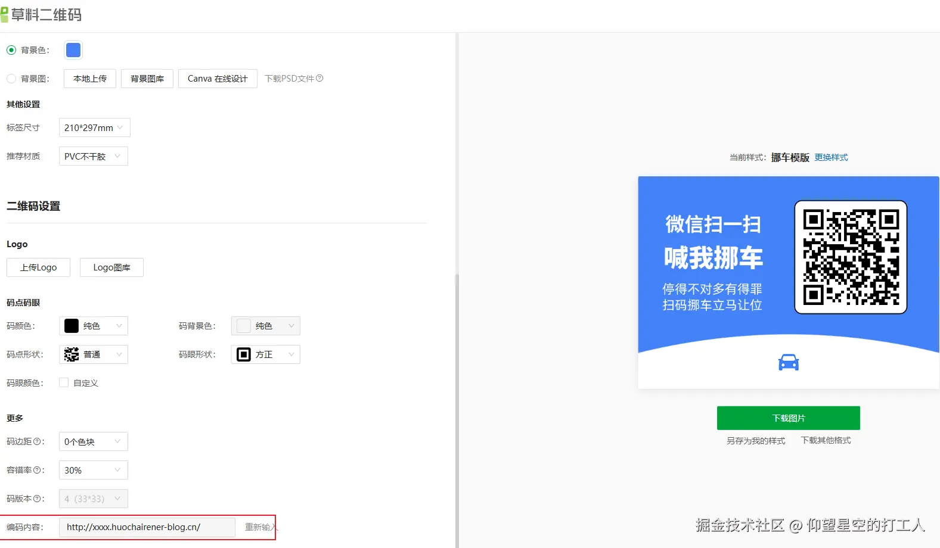Click Canva 在线设计 button
Screen dimensions: 940x548
tap(218, 79)
